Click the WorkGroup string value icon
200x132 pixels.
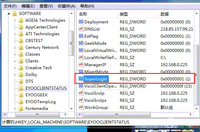[x=81, y=108]
